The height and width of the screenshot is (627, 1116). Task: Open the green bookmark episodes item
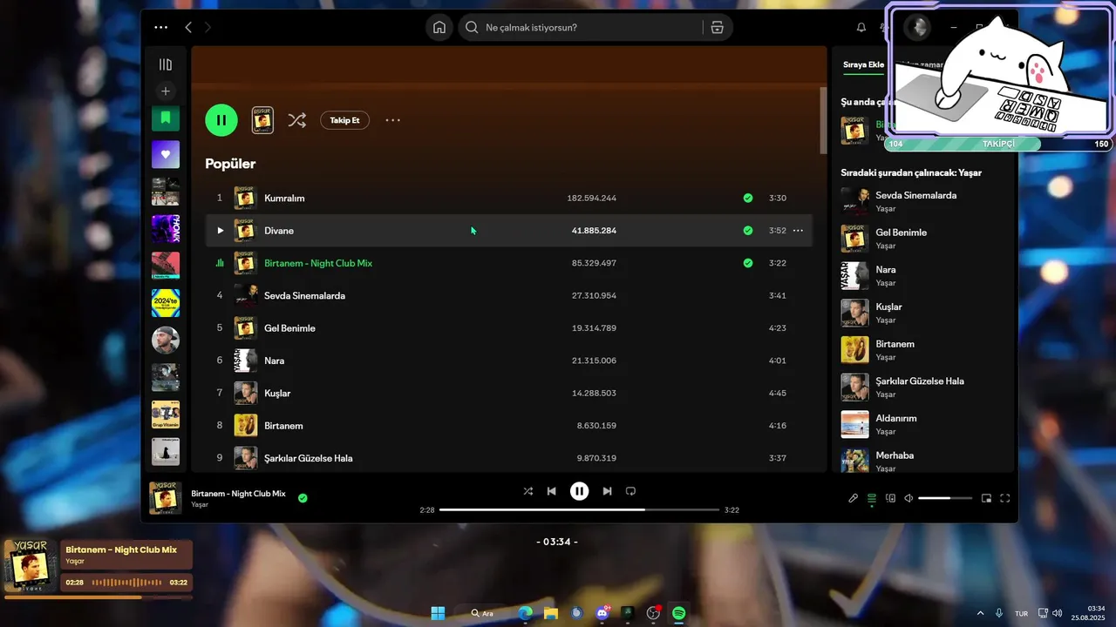point(166,118)
